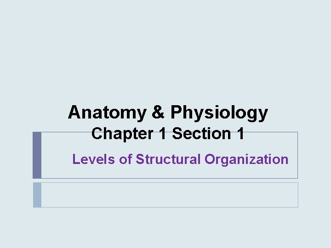Click the ampersand in the slide title

click(158, 112)
